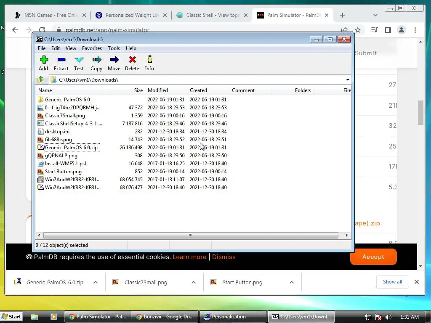The height and width of the screenshot is (323, 431).
Task: Click the Learn more link
Action: click(x=189, y=257)
